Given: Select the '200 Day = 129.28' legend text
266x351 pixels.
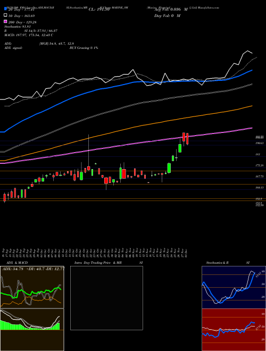Looking at the screenshot, I should [x=22, y=22].
